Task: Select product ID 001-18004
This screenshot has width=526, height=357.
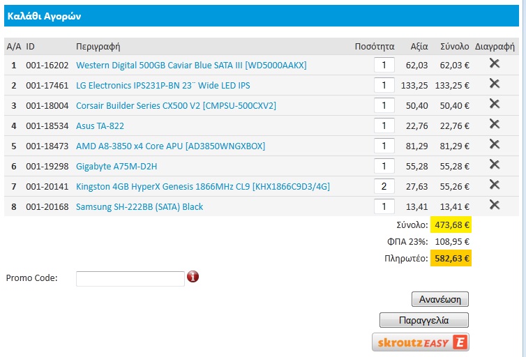Action: (x=47, y=105)
